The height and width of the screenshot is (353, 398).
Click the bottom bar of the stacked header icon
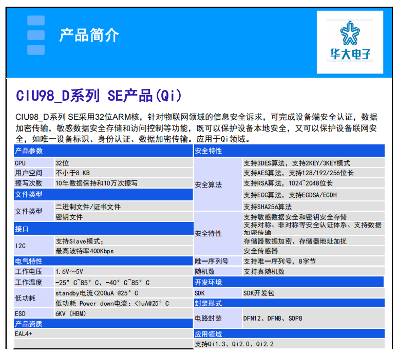[x=36, y=50]
